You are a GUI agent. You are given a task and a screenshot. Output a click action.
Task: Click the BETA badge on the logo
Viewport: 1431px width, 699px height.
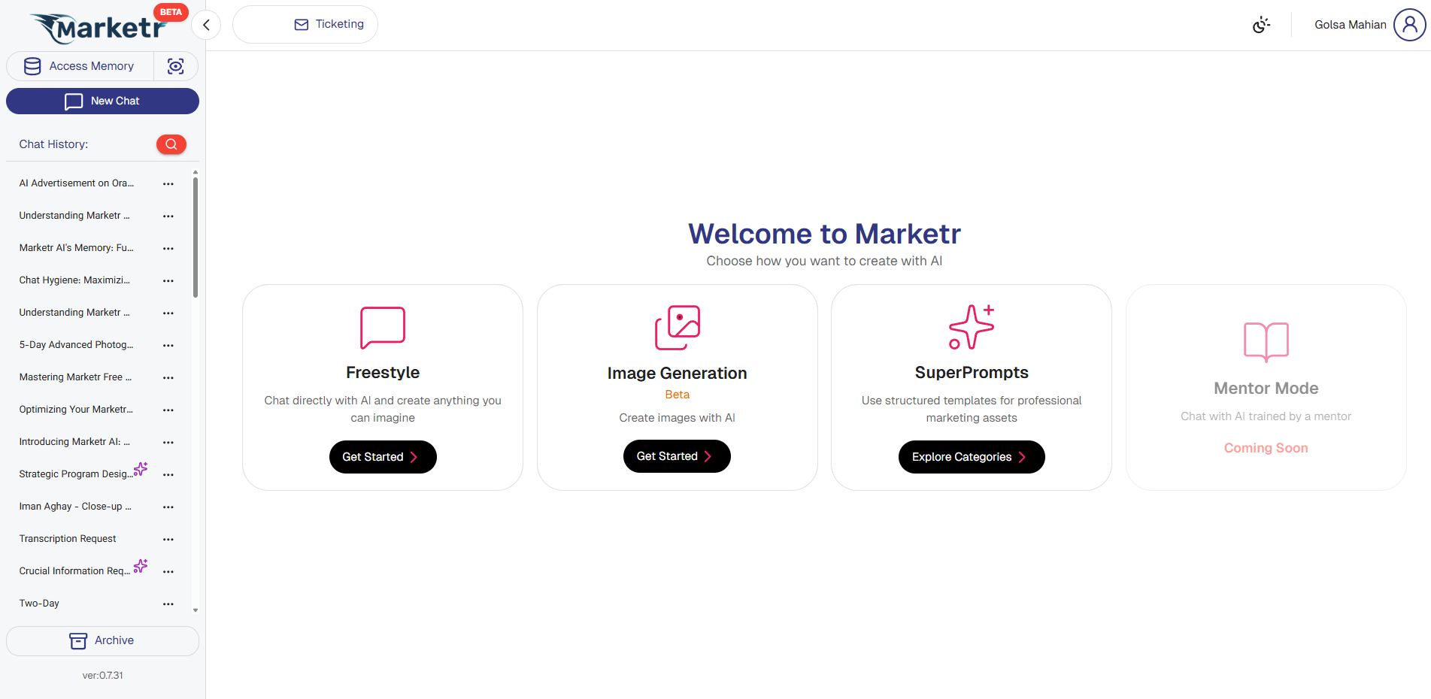coord(171,12)
